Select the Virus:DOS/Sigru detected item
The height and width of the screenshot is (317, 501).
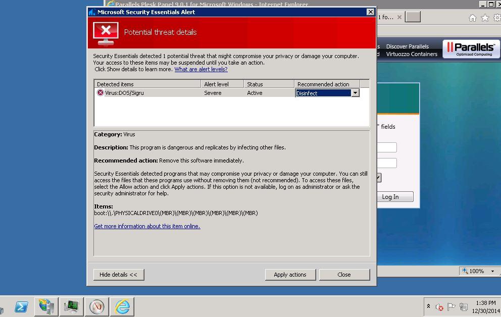click(124, 93)
